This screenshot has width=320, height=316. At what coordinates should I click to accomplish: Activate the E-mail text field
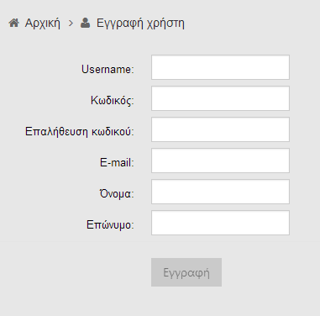pos(220,161)
